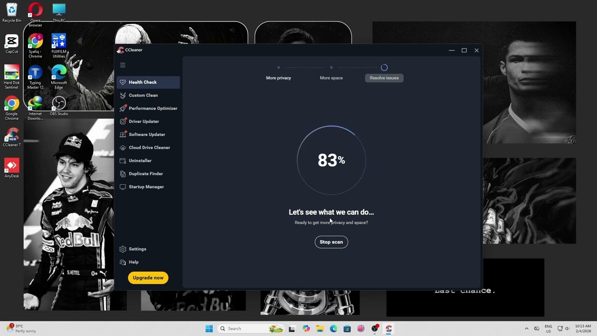597x336 pixels.
Task: Select the Hard Disk Sentinel icon
Action: (x=12, y=77)
